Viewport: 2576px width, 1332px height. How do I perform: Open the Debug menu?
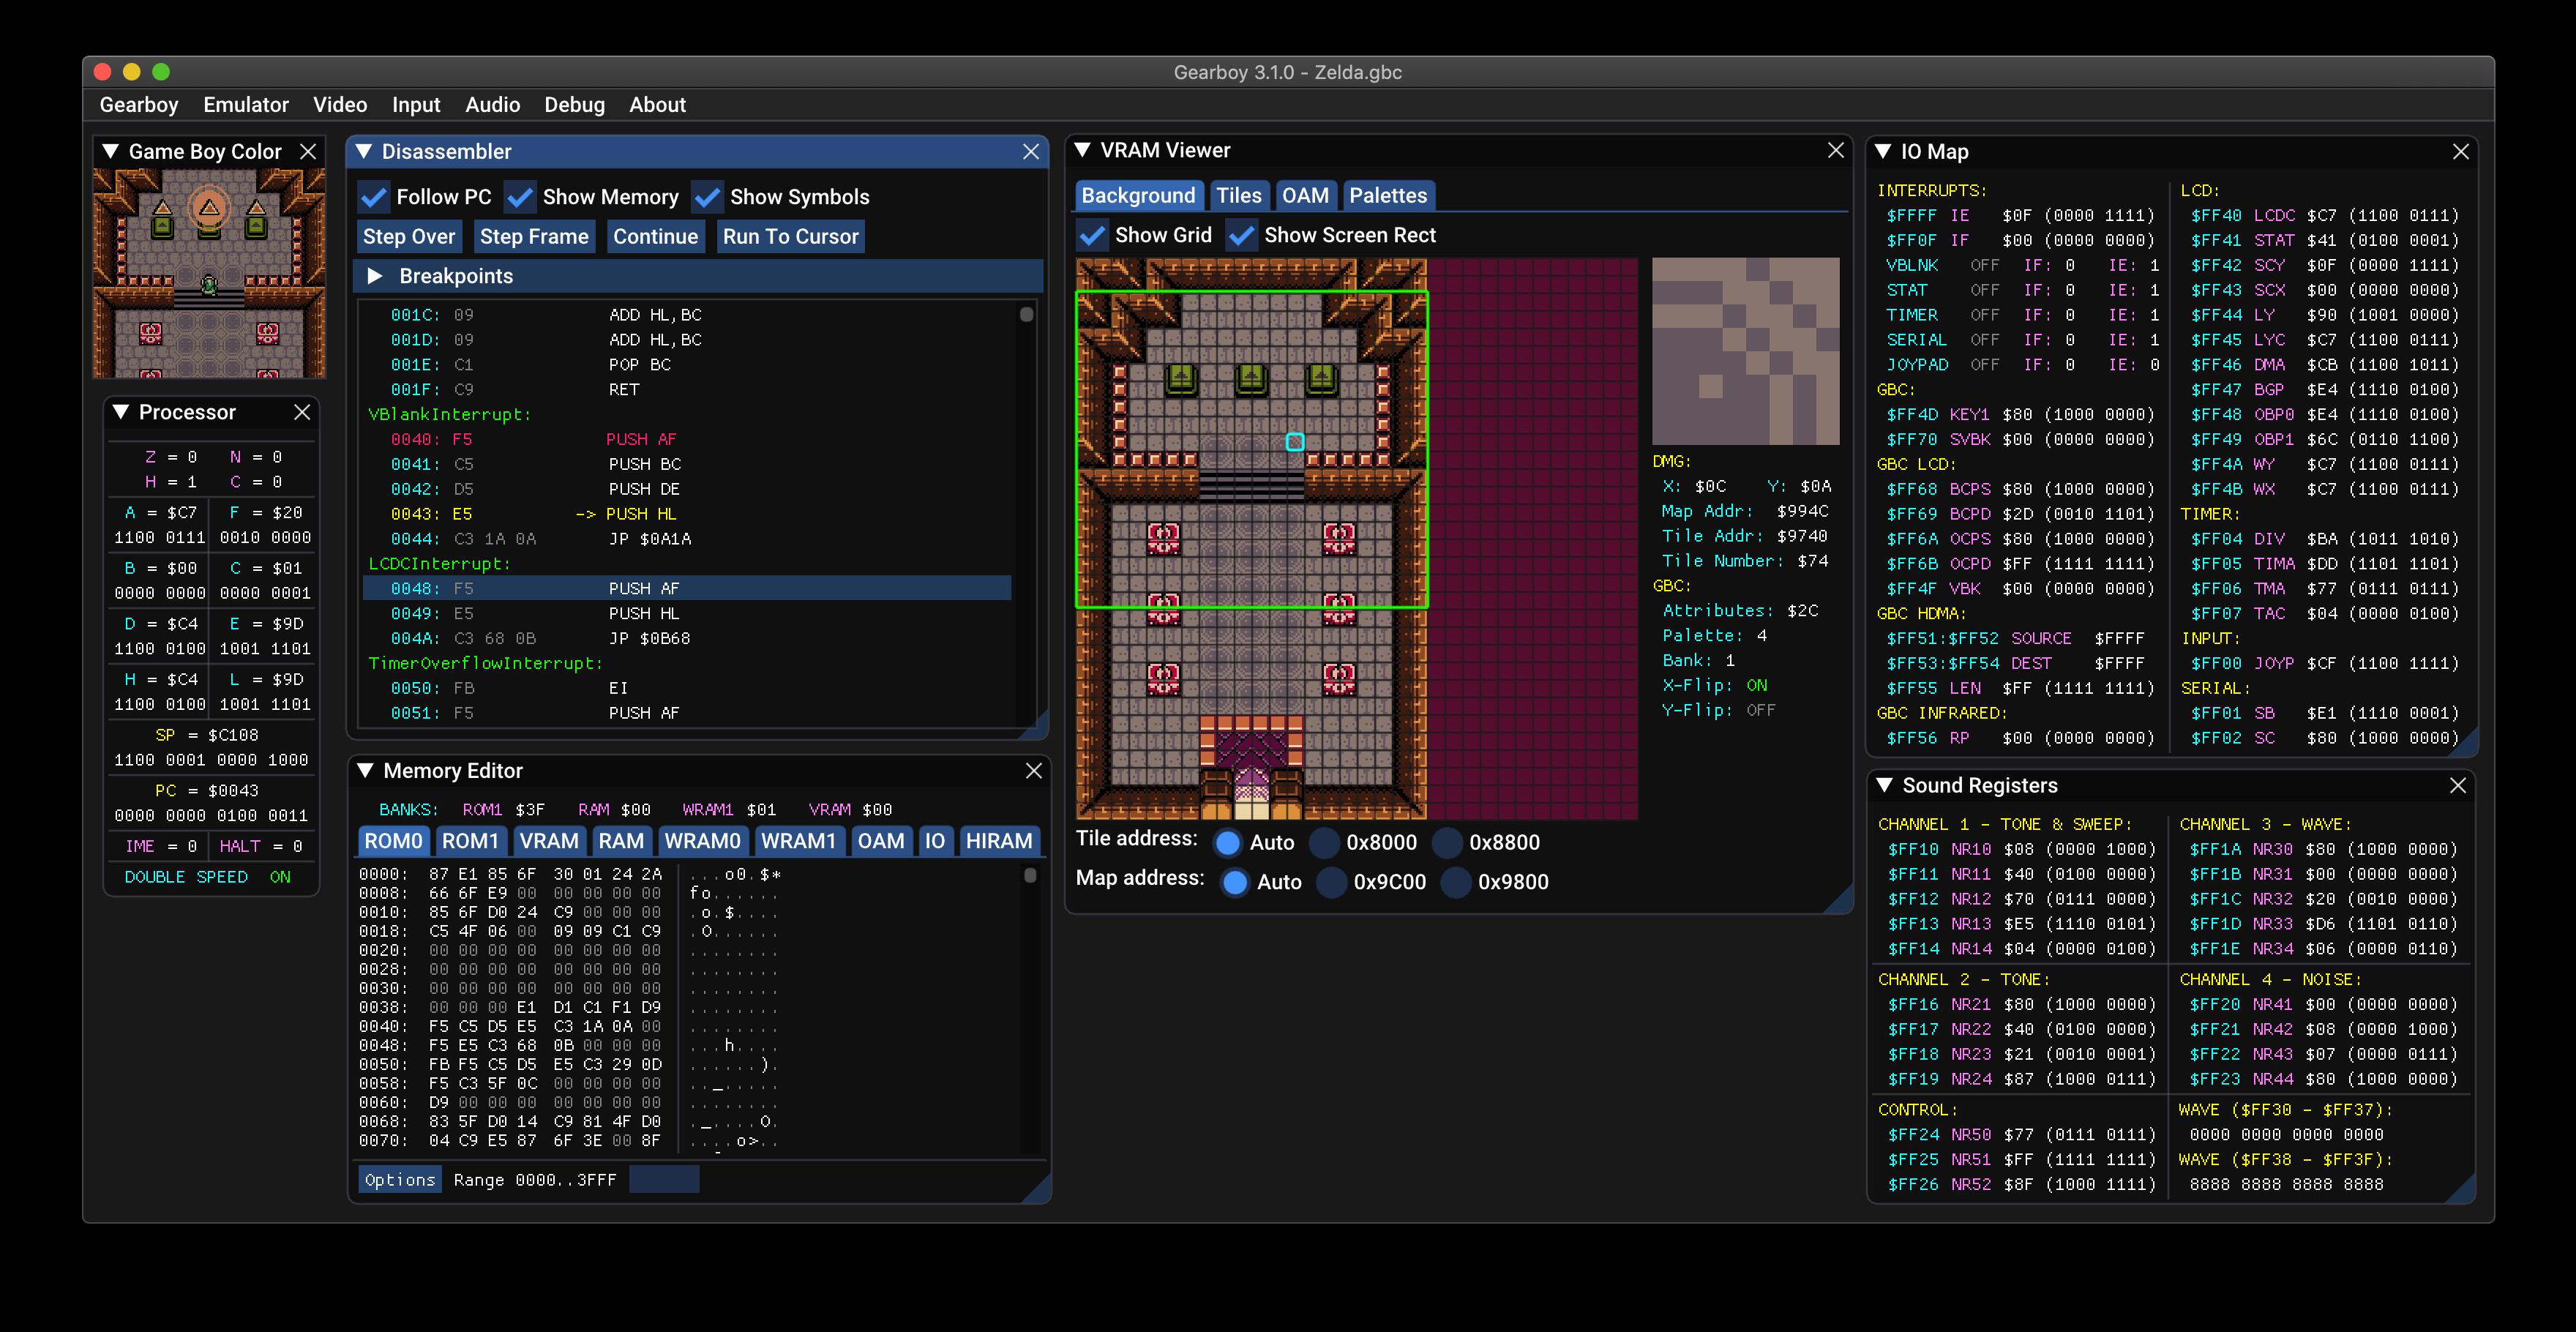click(574, 104)
